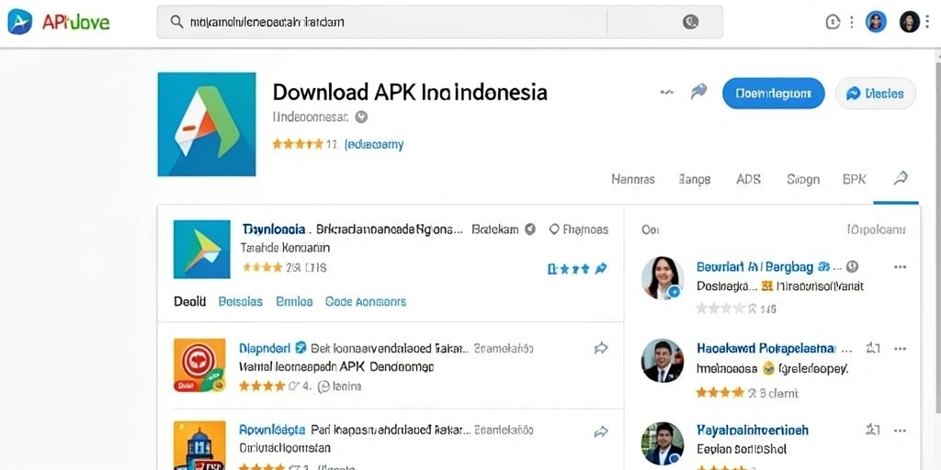Open the Haoakawd Pokapelaatna reviewer name
941x470 pixels.
click(x=765, y=348)
